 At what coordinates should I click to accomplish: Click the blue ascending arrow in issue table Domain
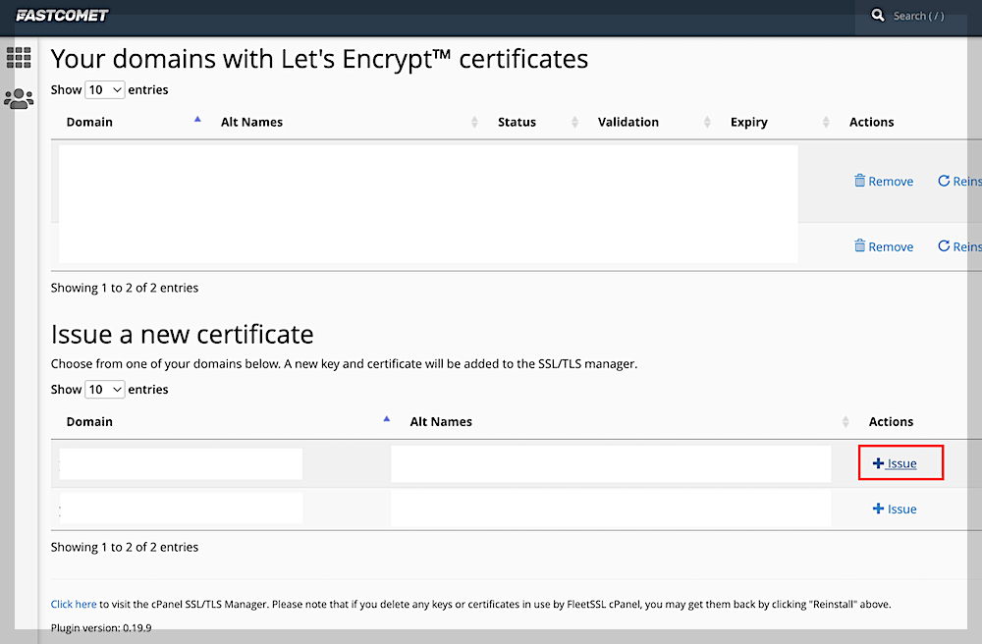386,418
